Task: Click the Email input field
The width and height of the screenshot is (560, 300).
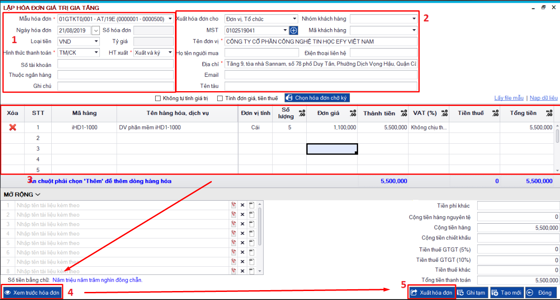Action: (x=321, y=75)
